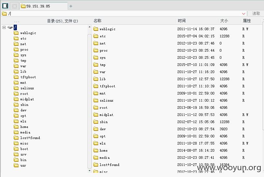Screen dimensions: 264x177
Task: Click net folder icon in file list
Action: click(96, 43)
